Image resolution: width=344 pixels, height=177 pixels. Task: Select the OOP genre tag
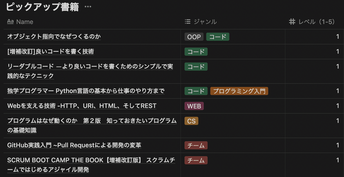click(194, 37)
